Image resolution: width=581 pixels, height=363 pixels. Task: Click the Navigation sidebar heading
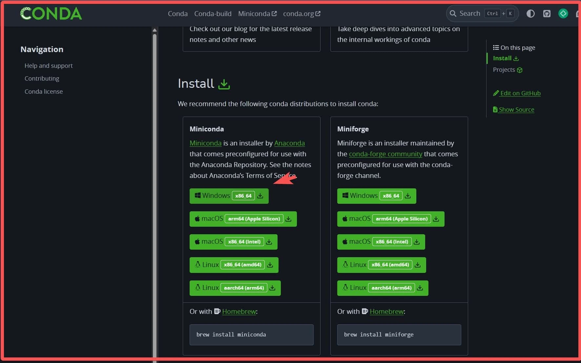click(42, 49)
